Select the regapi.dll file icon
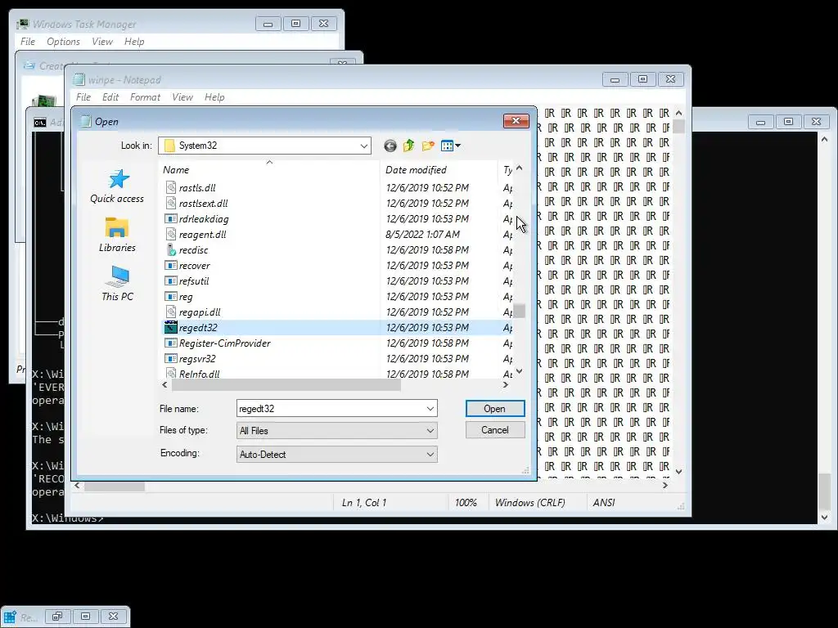The image size is (838, 628). [x=170, y=312]
